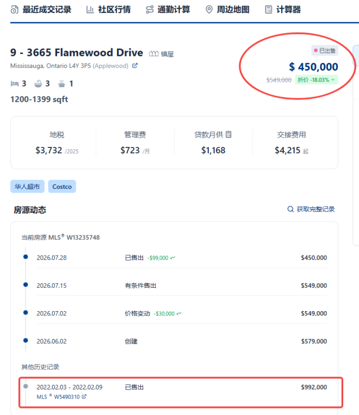Click the 2026.07.28 timeline dot

coord(26,257)
